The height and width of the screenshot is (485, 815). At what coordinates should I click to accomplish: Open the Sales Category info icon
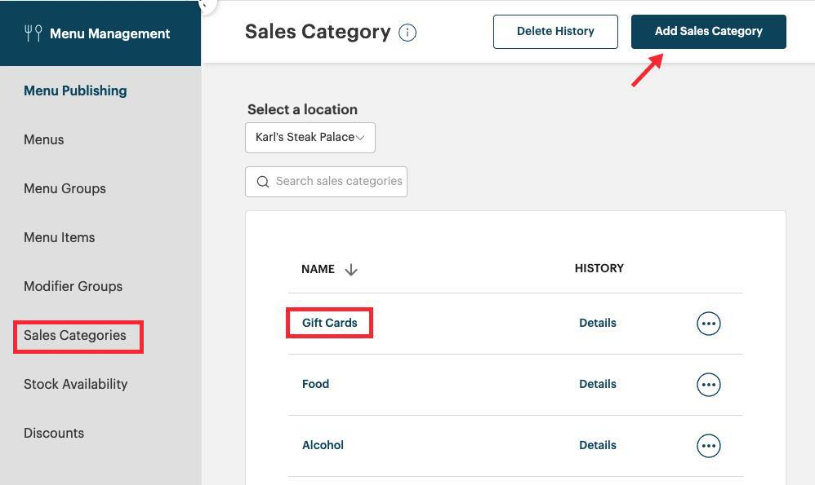(407, 33)
